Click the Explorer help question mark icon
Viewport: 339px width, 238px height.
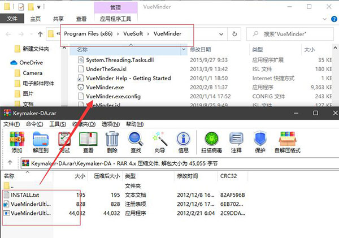click(x=334, y=19)
